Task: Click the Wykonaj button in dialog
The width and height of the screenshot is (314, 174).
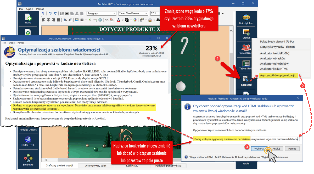Action: click(x=259, y=148)
